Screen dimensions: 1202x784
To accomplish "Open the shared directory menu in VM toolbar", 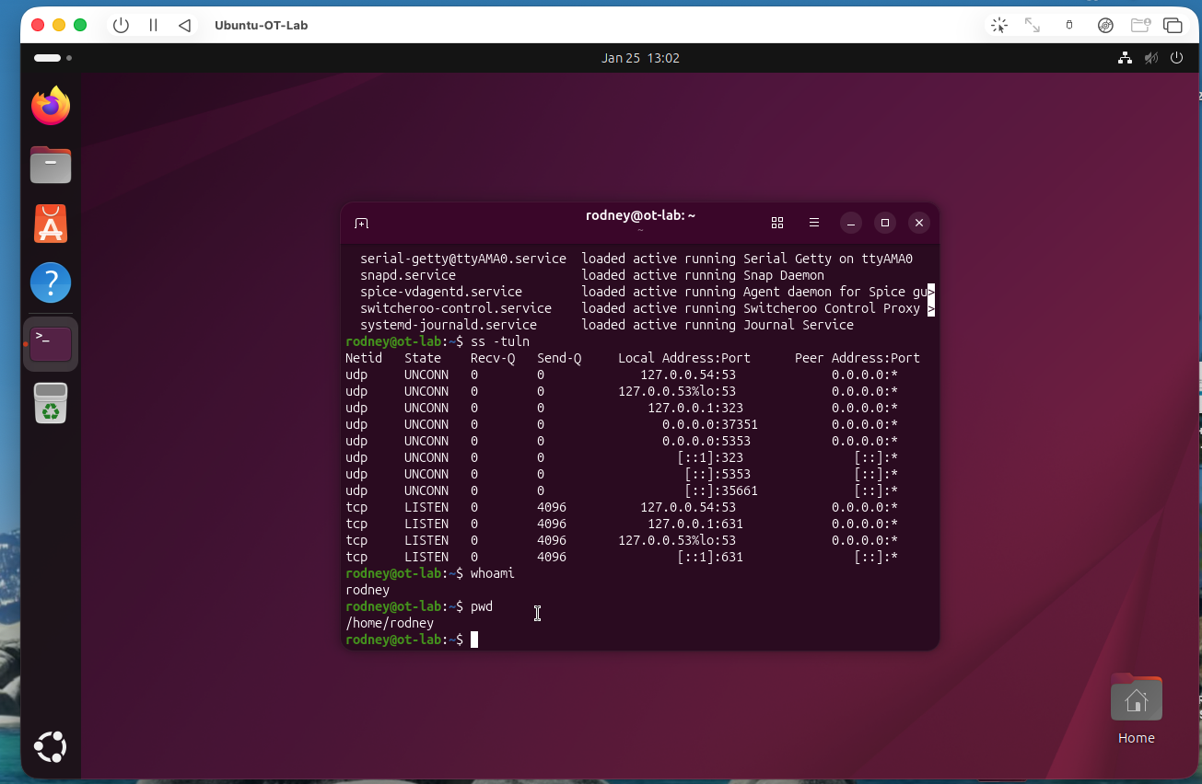I will click(x=1140, y=25).
